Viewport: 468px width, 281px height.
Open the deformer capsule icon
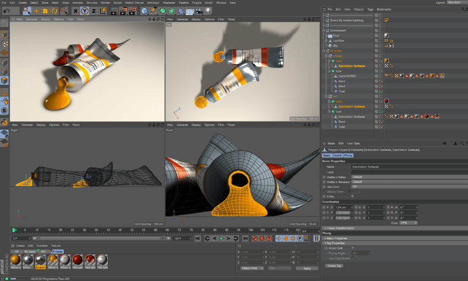coord(181,11)
